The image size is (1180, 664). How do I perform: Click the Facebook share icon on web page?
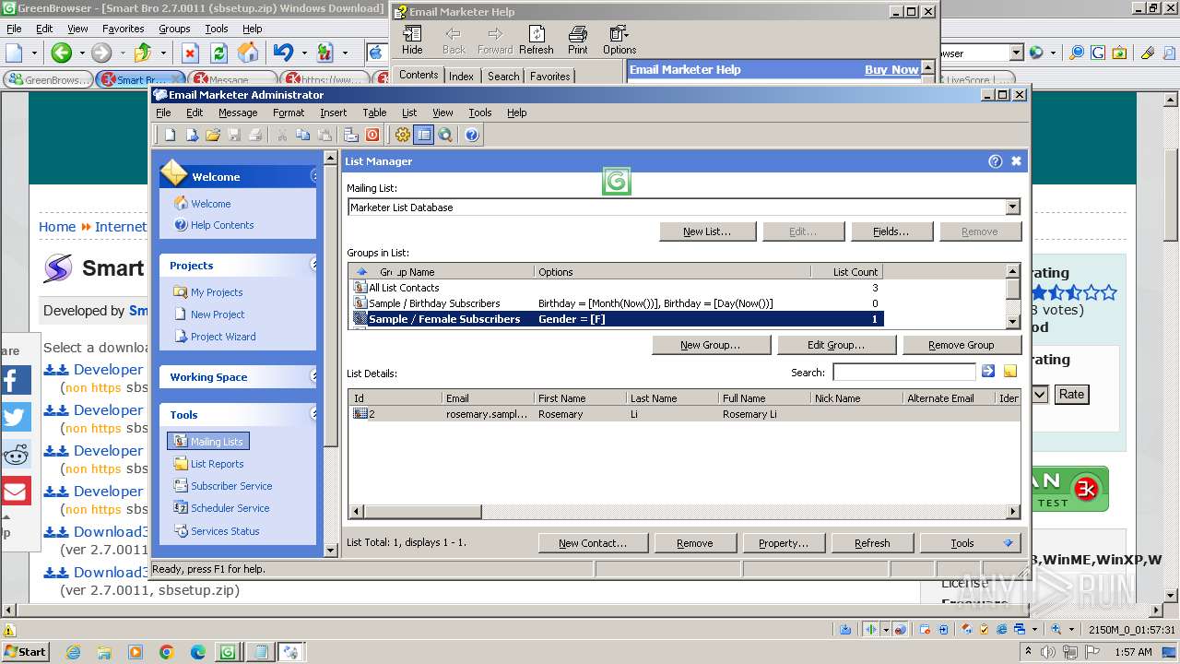tap(16, 380)
